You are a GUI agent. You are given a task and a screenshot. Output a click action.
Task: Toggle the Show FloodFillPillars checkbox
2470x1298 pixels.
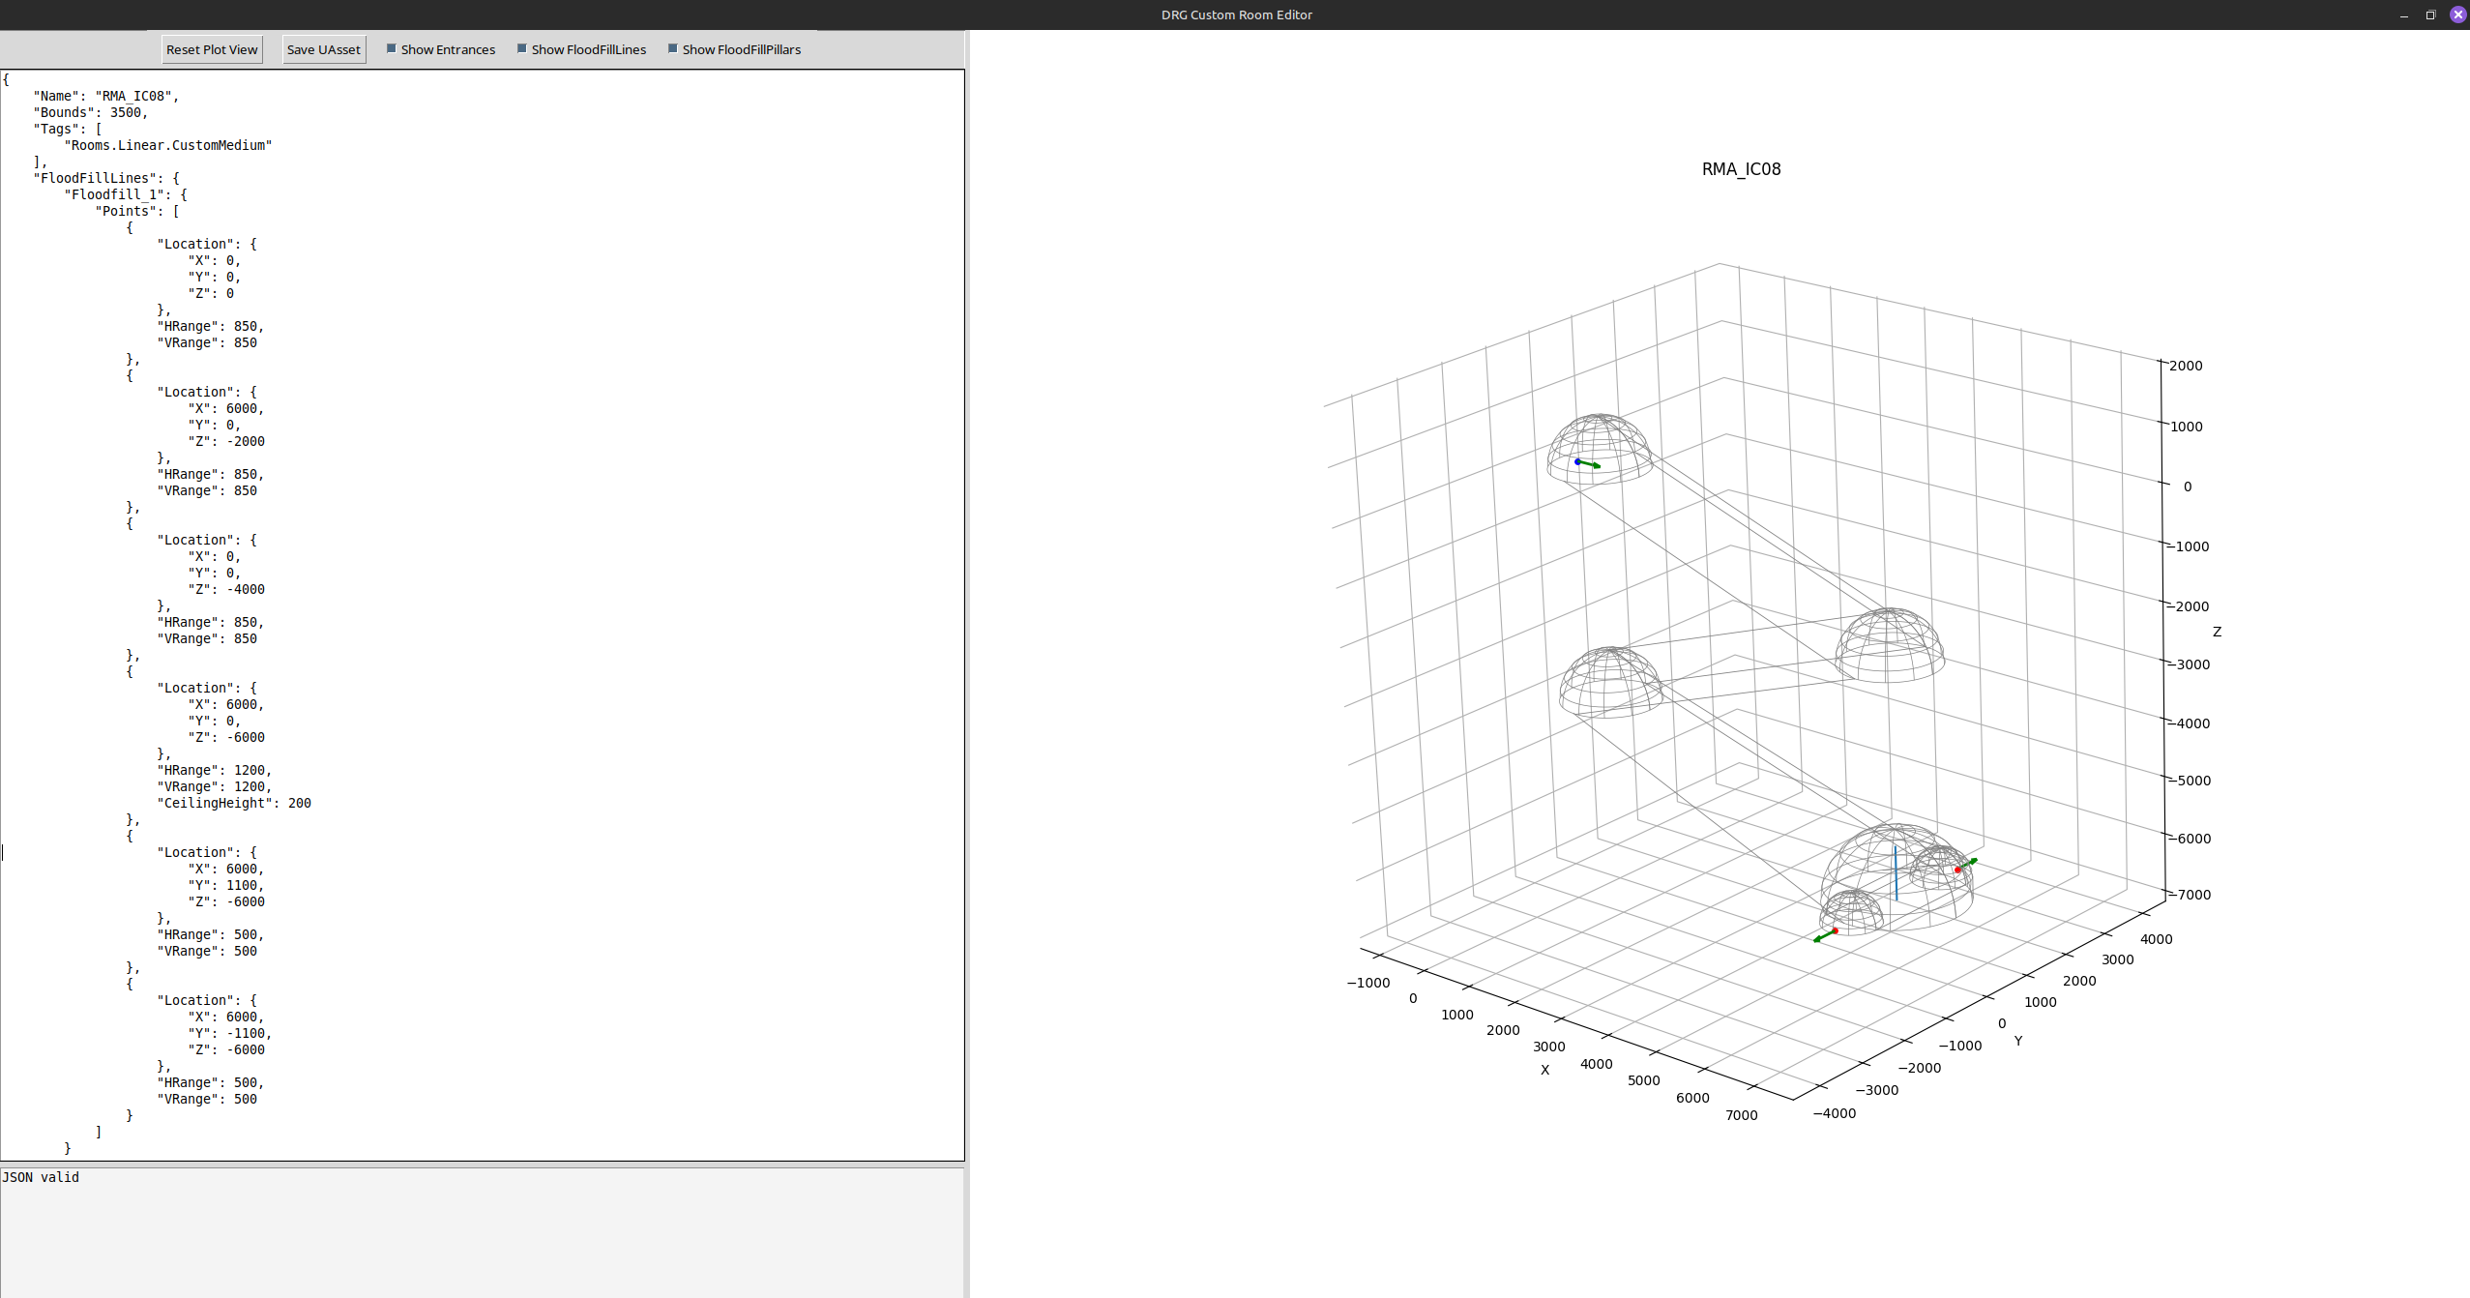click(673, 48)
